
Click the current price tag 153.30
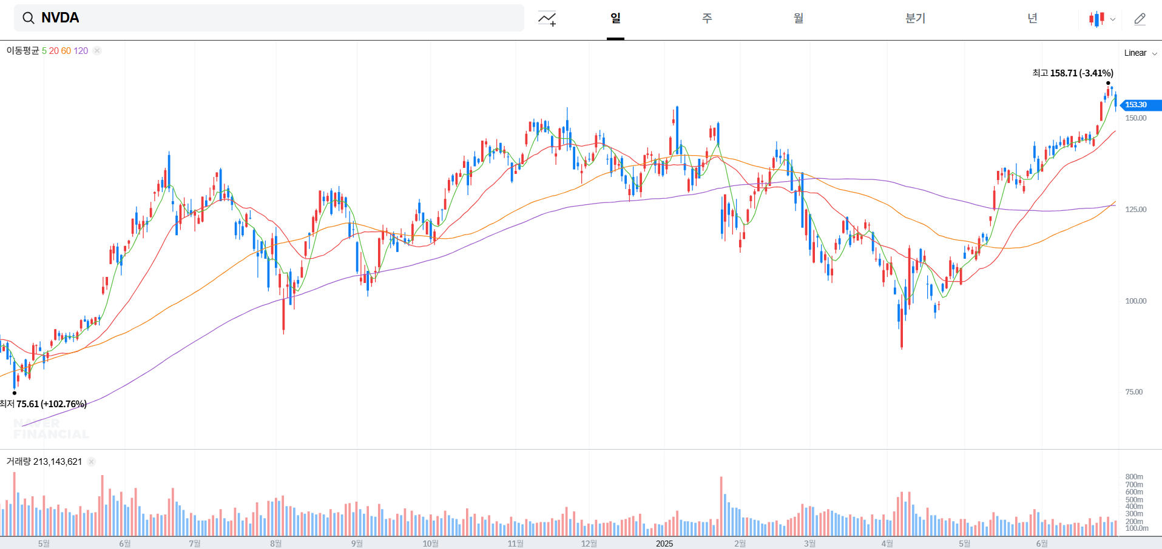[1140, 105]
